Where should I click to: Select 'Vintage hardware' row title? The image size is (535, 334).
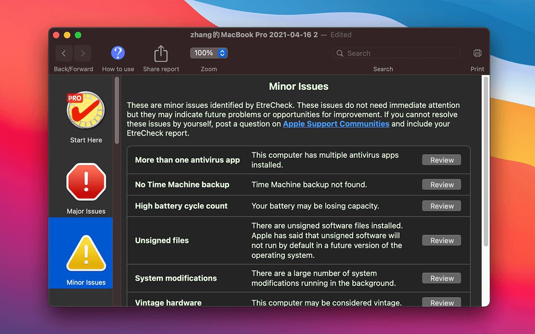pyautogui.click(x=168, y=303)
